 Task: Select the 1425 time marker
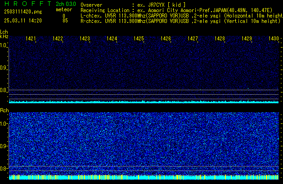139,39
